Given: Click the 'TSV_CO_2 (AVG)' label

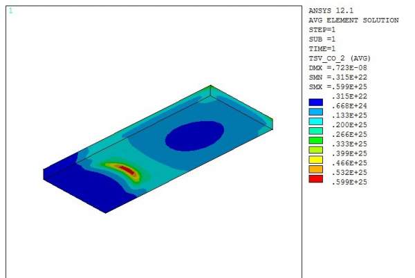Looking at the screenshot, I should click(x=340, y=59).
